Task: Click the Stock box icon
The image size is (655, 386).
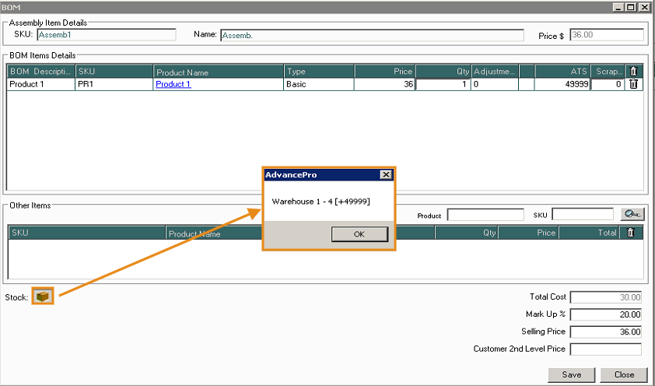Action: coord(43,297)
